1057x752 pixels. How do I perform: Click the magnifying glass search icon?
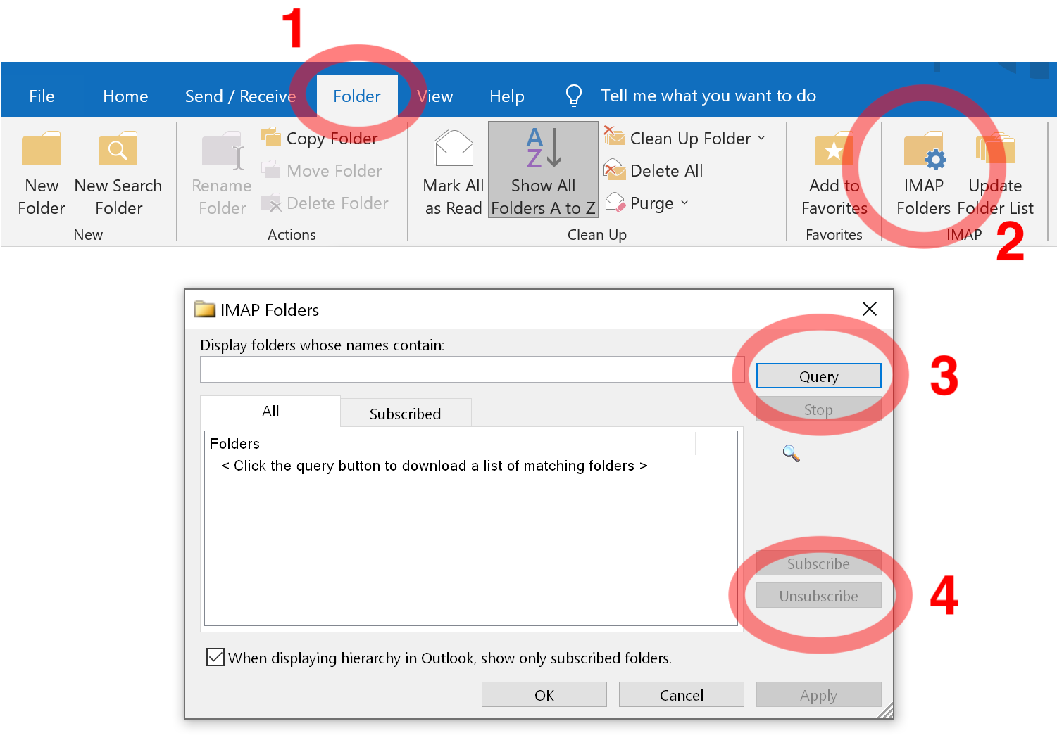791,454
